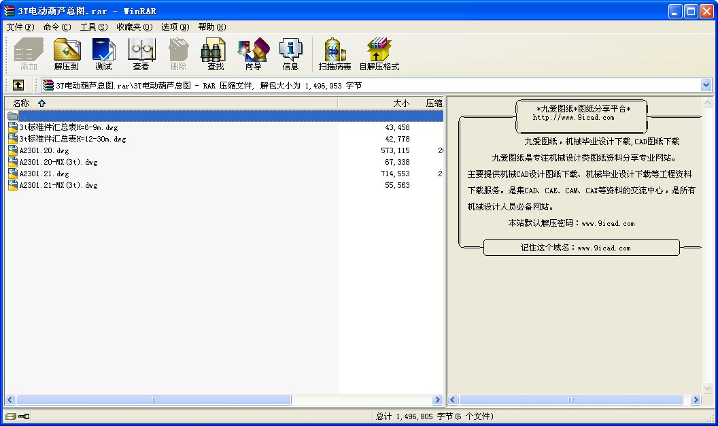Click comment pane scroll down arrow
718x426 pixels.
(x=708, y=389)
